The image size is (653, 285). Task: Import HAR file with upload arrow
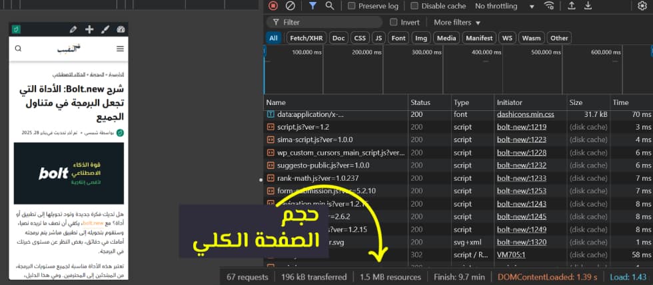coord(572,6)
